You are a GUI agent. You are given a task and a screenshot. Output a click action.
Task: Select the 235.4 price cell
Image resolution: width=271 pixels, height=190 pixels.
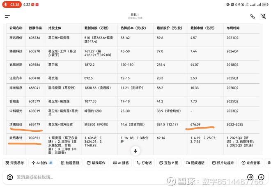tap(161, 64)
